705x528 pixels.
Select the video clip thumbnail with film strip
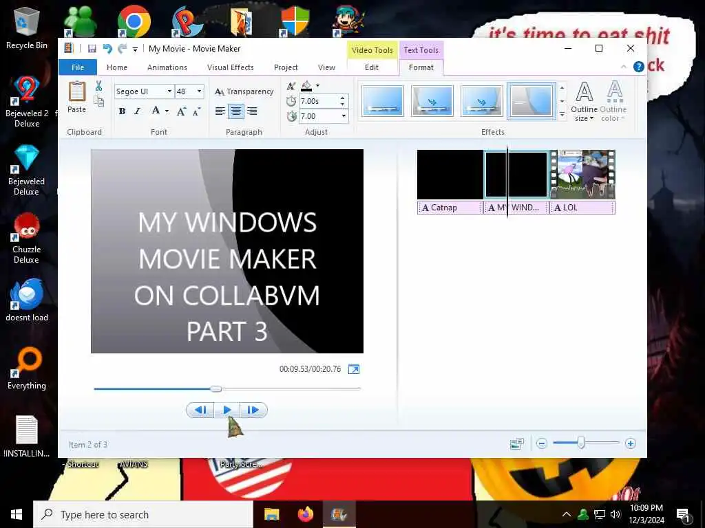click(x=582, y=174)
